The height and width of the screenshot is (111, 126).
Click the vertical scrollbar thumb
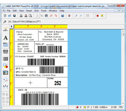point(123,34)
